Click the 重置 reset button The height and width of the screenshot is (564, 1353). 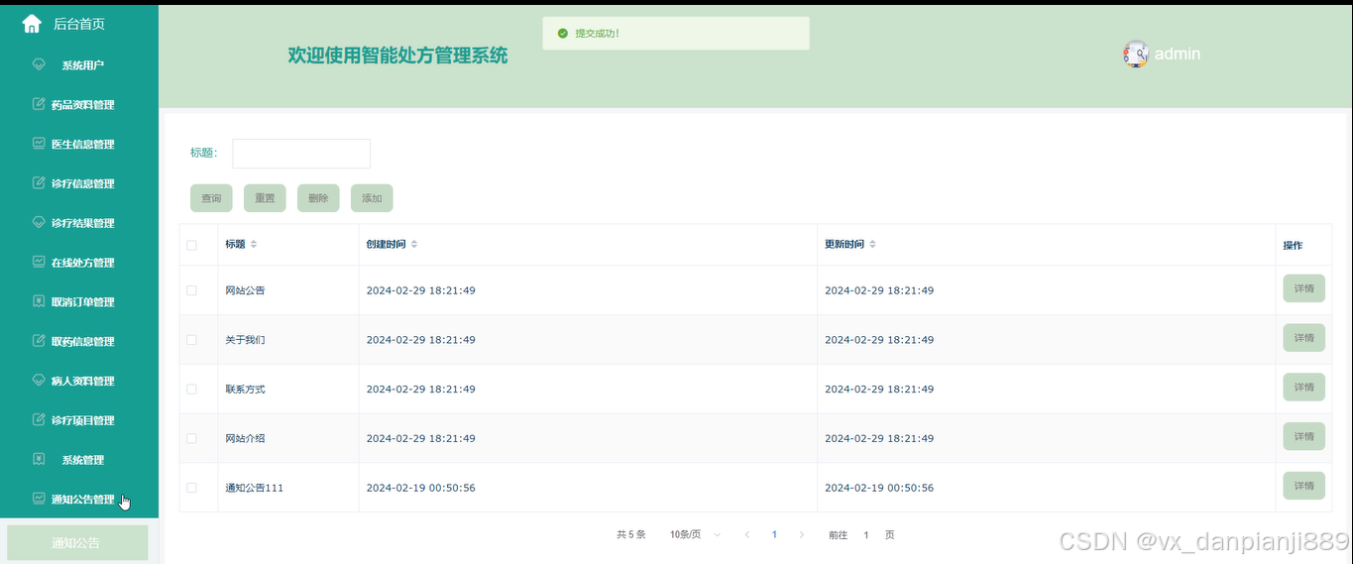(x=265, y=198)
